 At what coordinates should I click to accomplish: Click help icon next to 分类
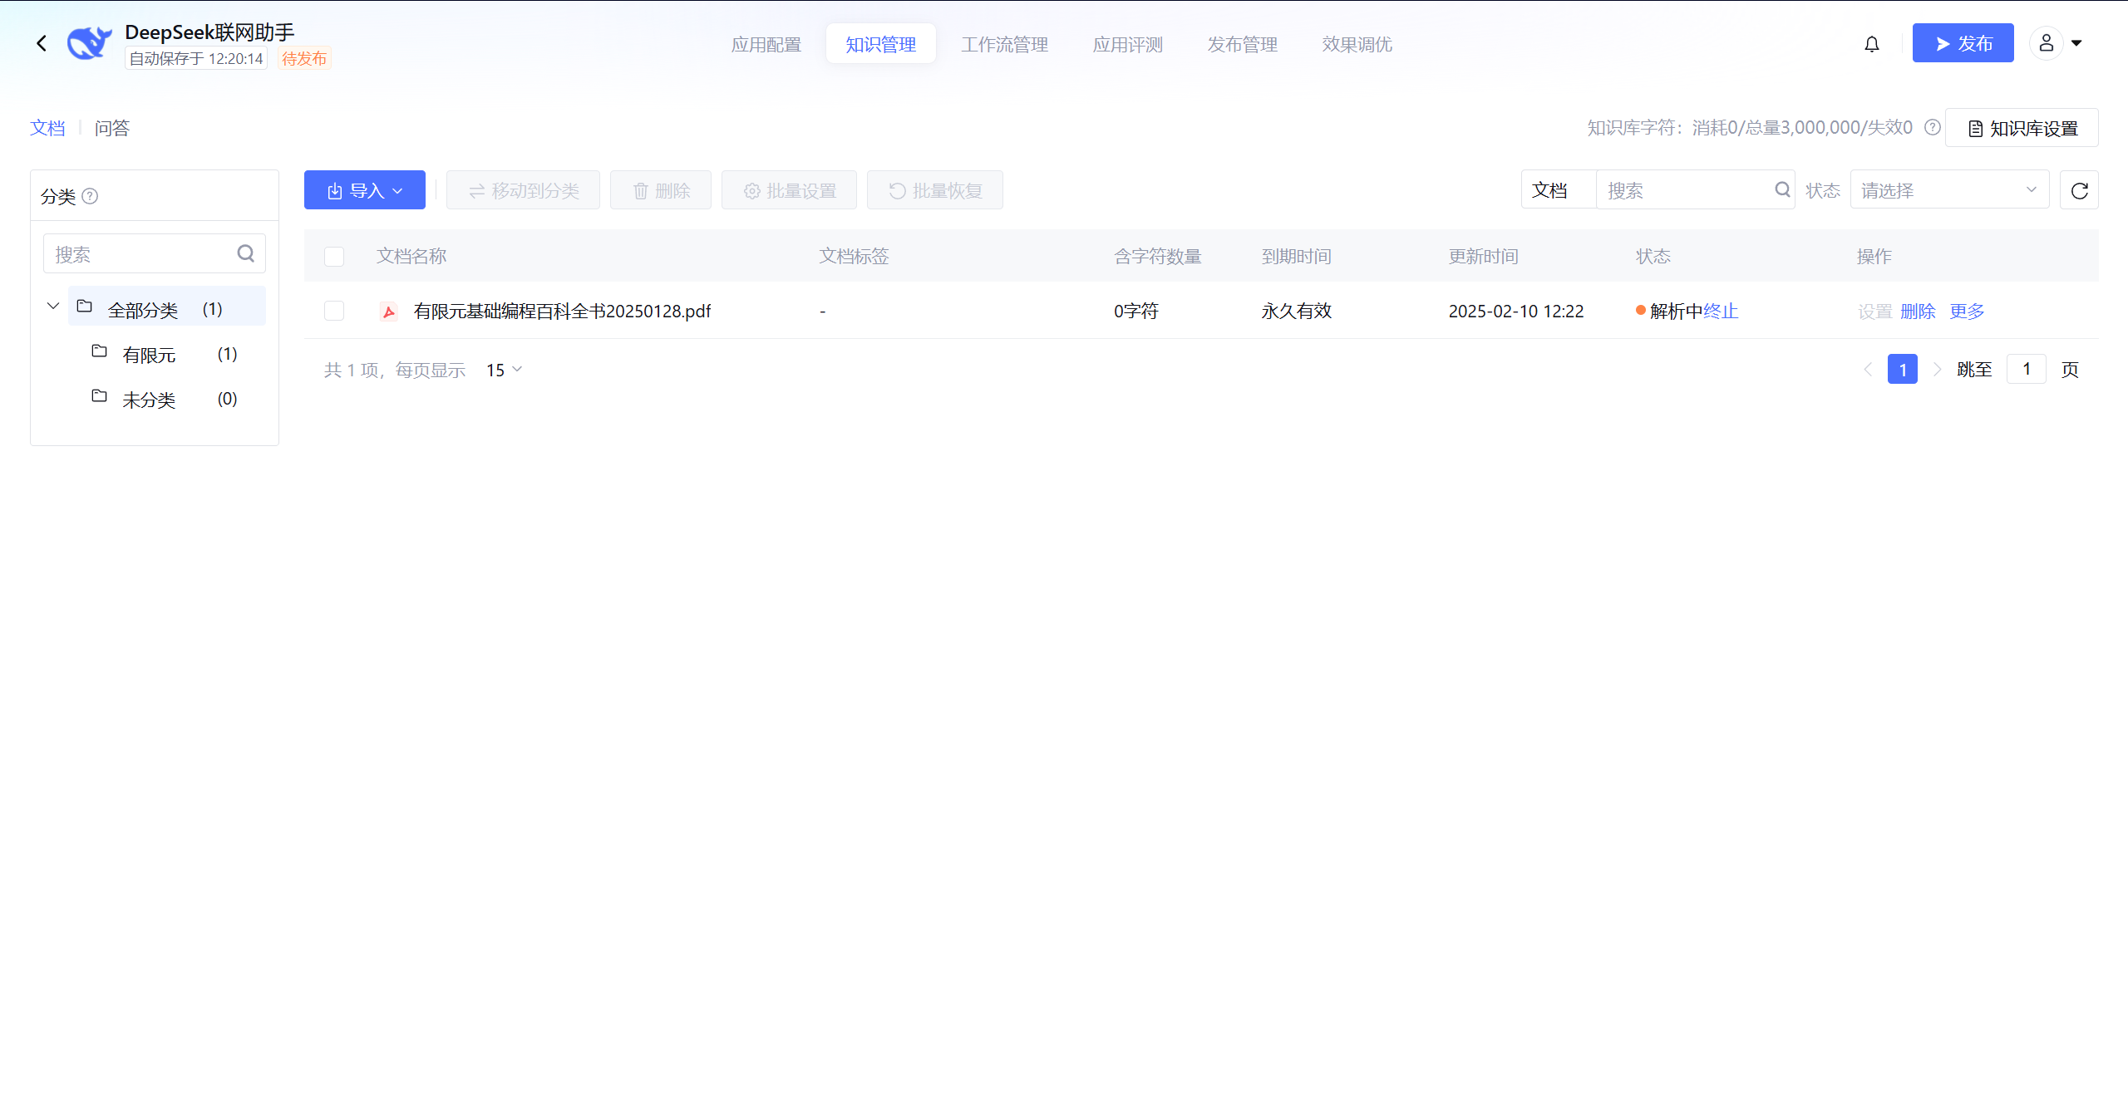[x=90, y=196]
